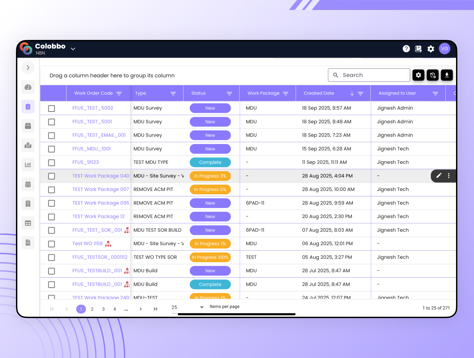474x358 pixels.
Task: Check the box for FFUS_TEST_5002 row
Action: coord(52,108)
